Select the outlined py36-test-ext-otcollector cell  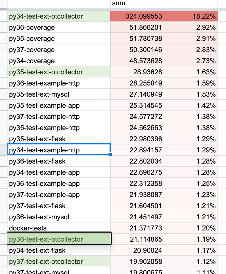tap(58, 239)
